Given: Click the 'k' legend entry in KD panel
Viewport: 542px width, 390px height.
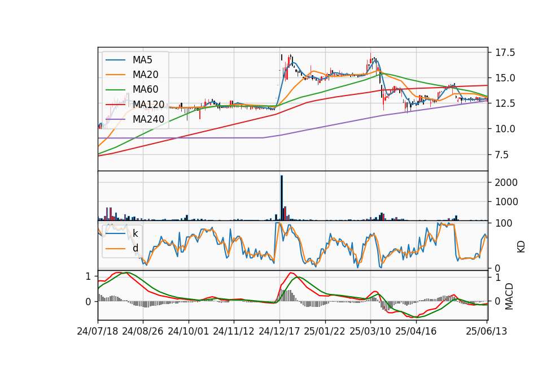Looking at the screenshot, I should [x=135, y=233].
